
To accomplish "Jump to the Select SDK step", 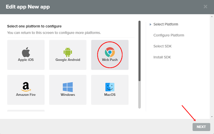I will (163, 46).
